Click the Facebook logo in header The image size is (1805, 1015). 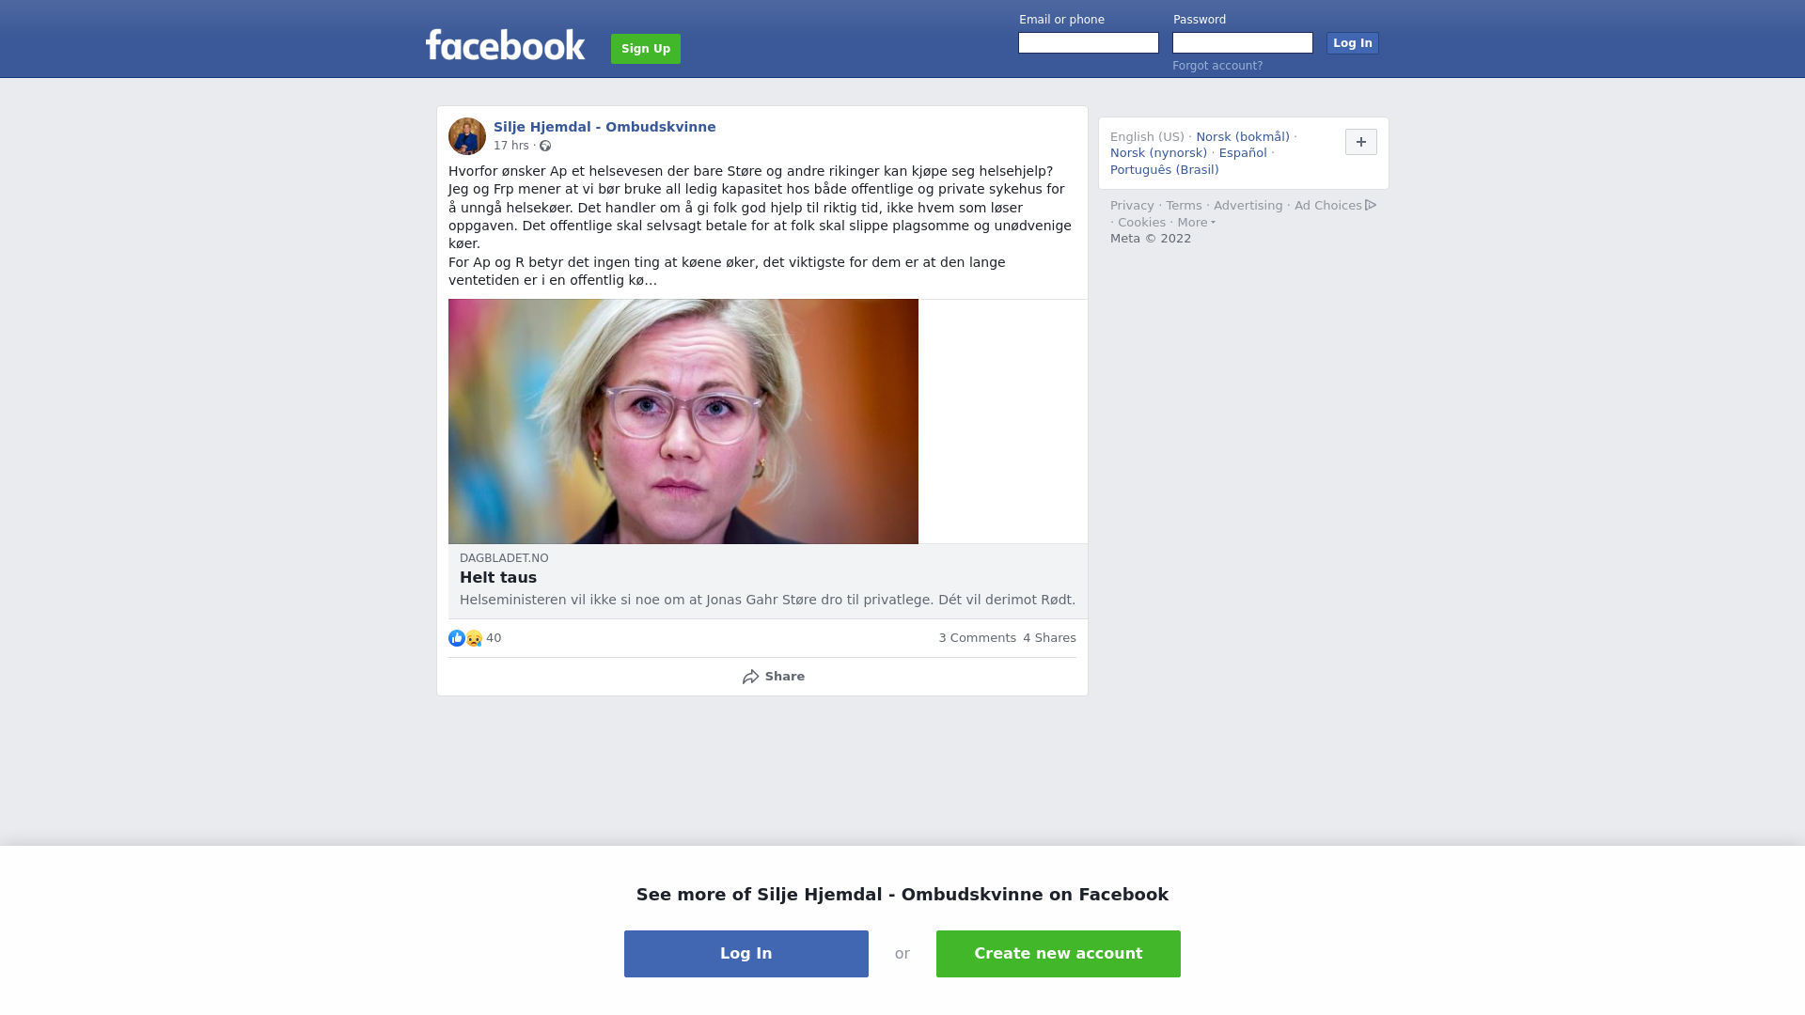tap(505, 45)
